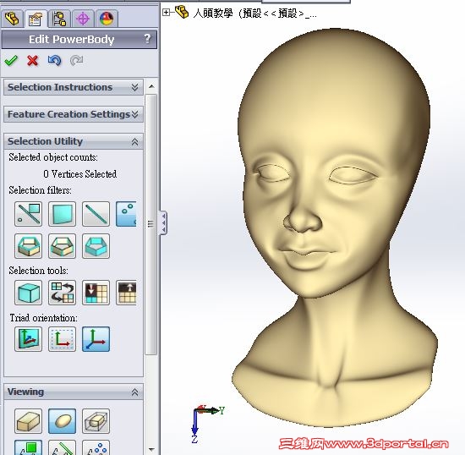The height and width of the screenshot is (455, 465).
Task: Redo the PowerBody edit
Action: coord(76,61)
